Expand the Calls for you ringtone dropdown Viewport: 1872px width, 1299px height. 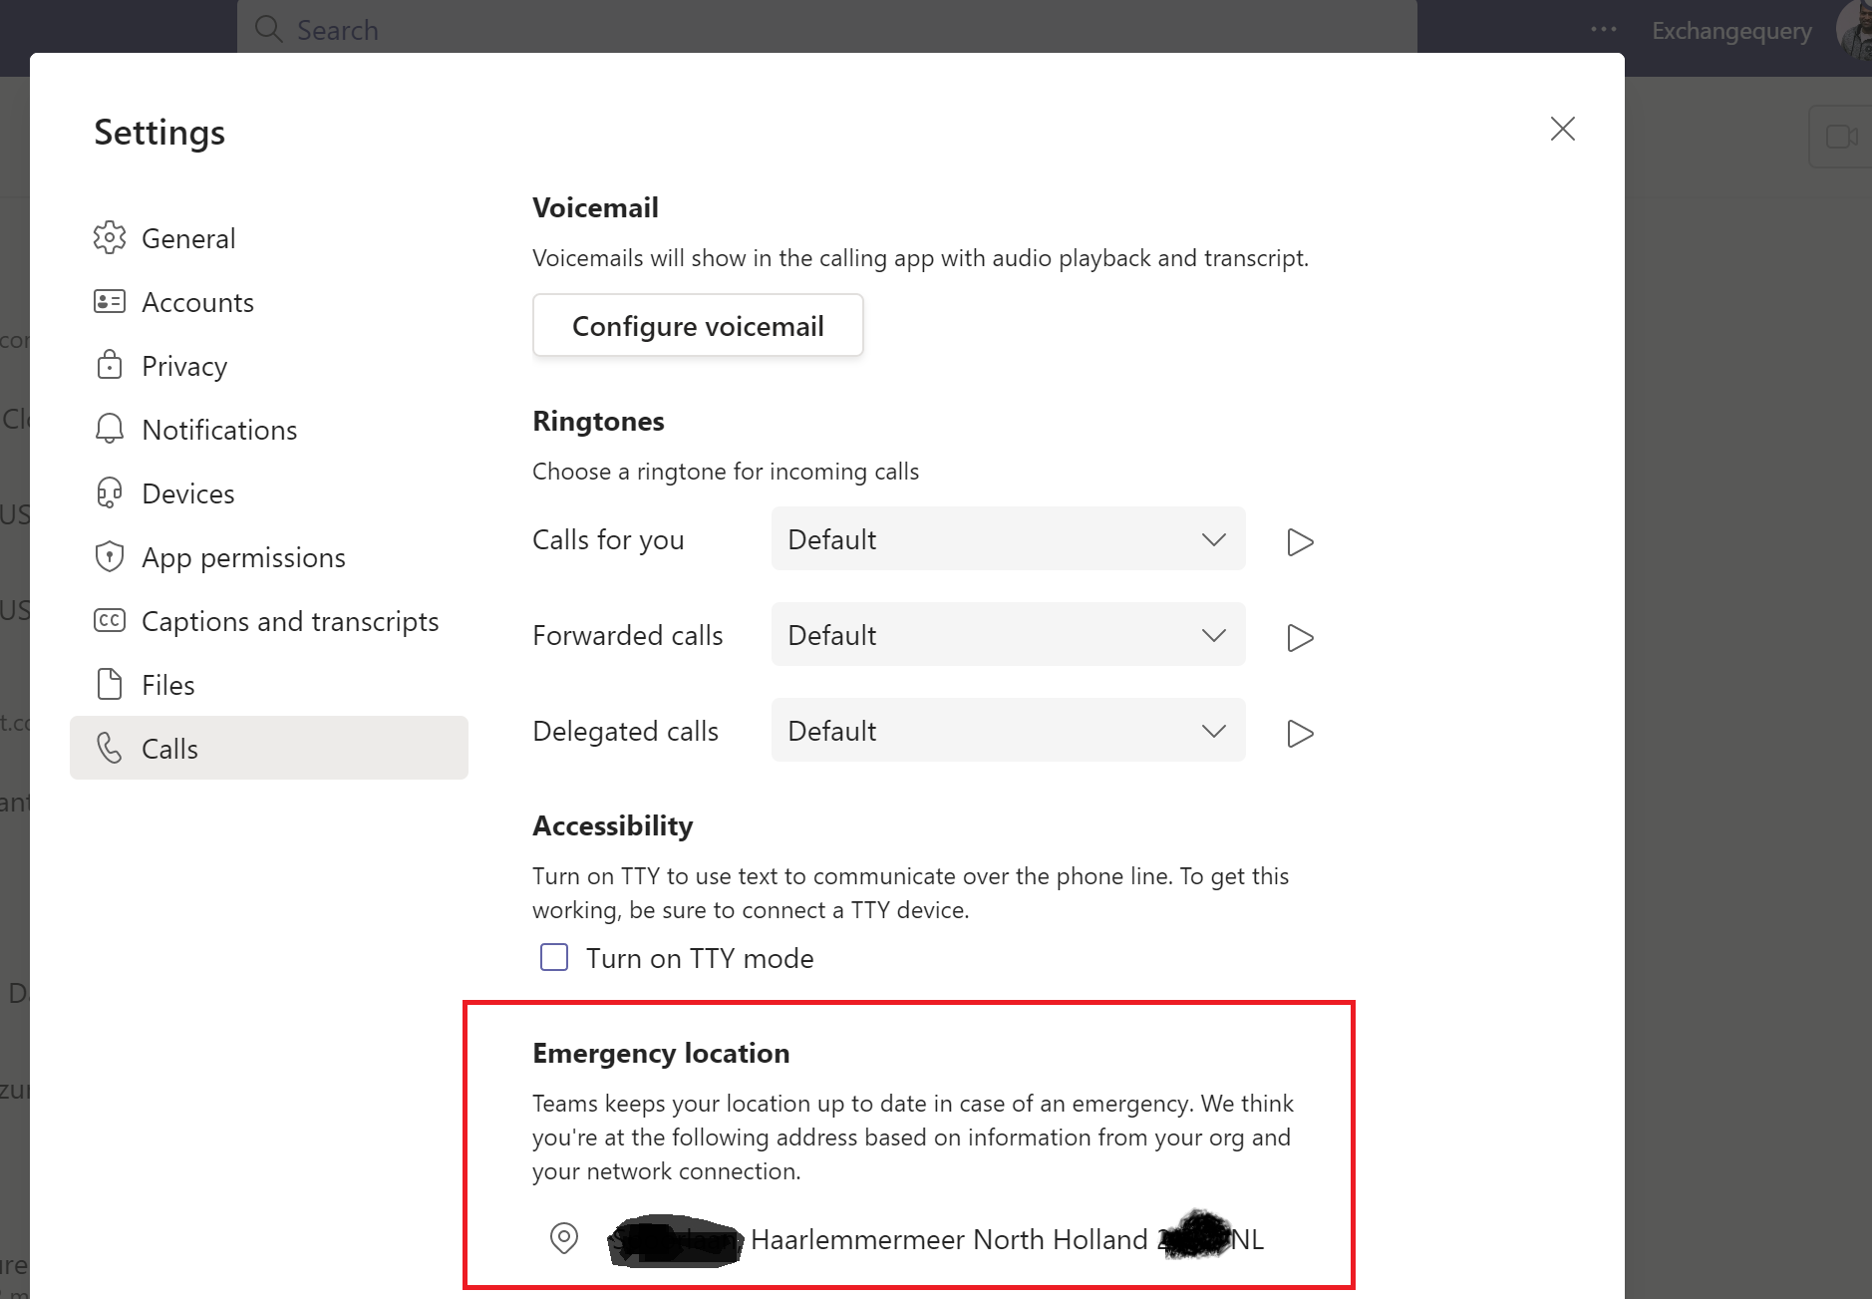tap(1008, 539)
